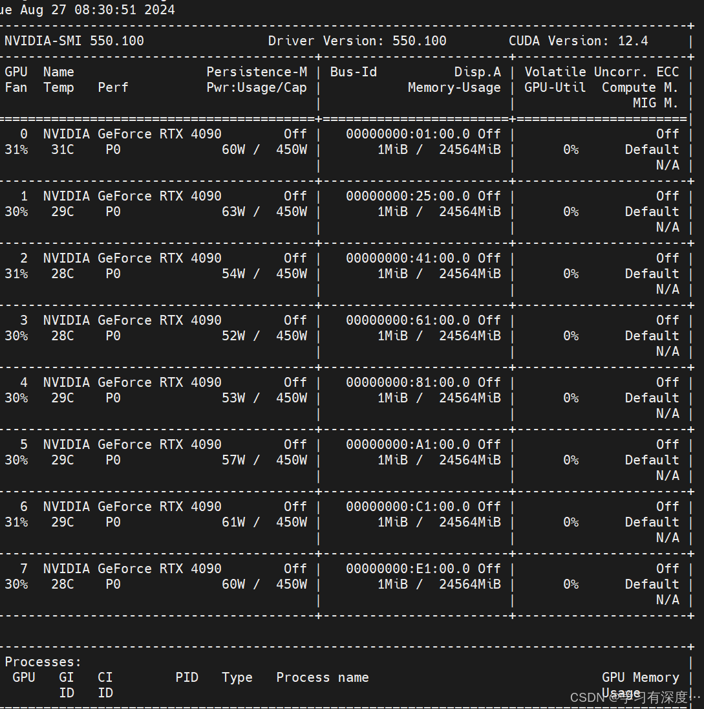704x709 pixels.
Task: Select GPU 3 NVIDIA GeForce RTX 4090 name
Action: point(133,320)
